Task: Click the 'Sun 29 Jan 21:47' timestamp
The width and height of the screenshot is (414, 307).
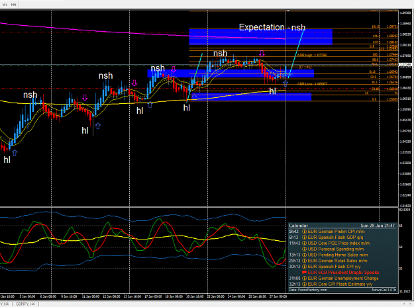Action: tap(378, 226)
